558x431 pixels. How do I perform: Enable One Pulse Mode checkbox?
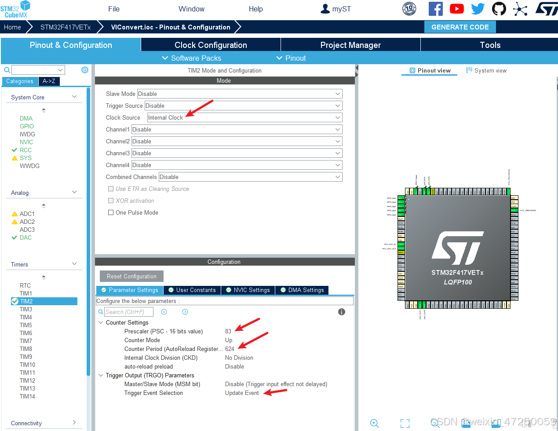click(x=111, y=212)
